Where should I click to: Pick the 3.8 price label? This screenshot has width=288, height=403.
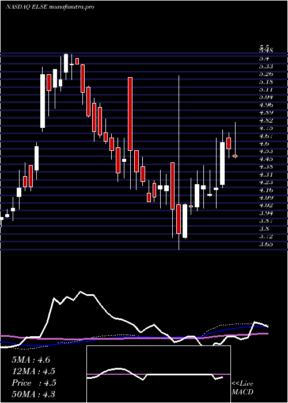264,228
